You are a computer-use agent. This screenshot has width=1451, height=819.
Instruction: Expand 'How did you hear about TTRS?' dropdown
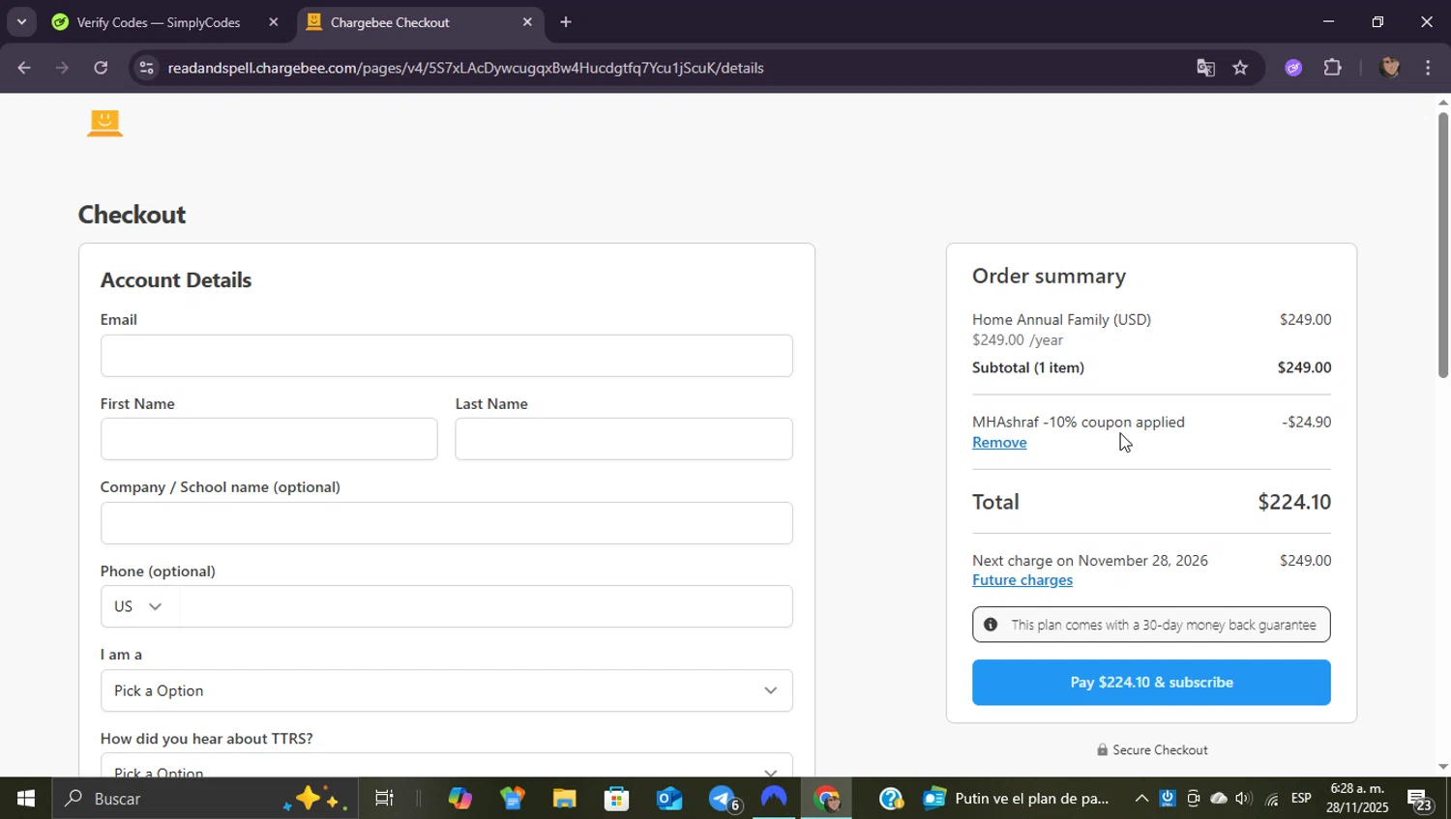(x=446, y=765)
